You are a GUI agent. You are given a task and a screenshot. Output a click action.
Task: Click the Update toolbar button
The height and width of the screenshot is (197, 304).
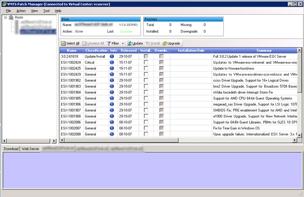[135, 43]
